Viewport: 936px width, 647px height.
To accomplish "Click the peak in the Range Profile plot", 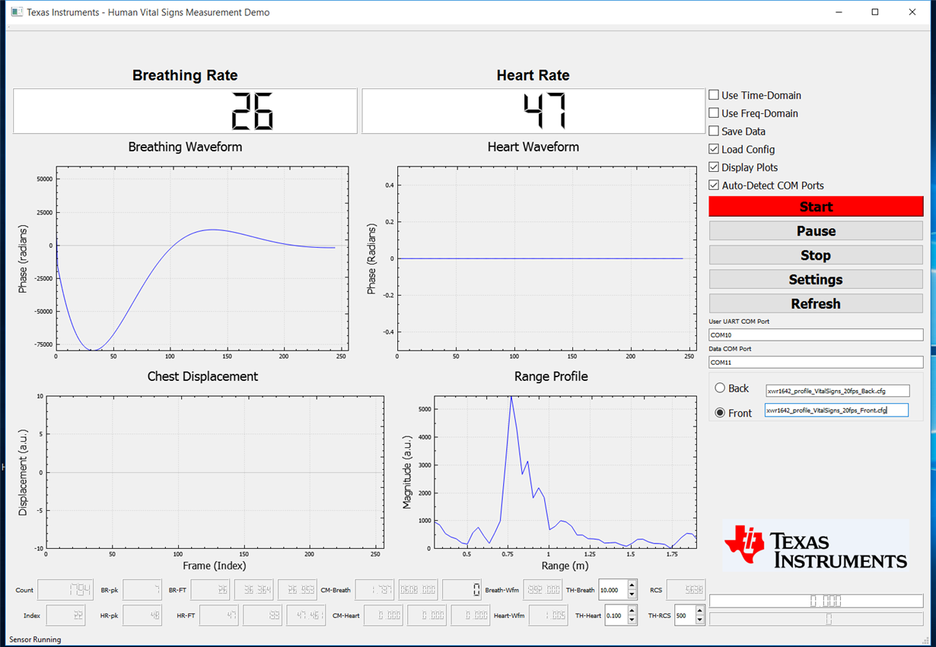I will tap(511, 398).
